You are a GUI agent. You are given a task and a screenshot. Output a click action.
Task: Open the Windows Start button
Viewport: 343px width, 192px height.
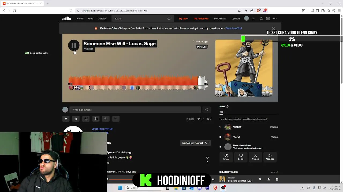click(x=120, y=188)
